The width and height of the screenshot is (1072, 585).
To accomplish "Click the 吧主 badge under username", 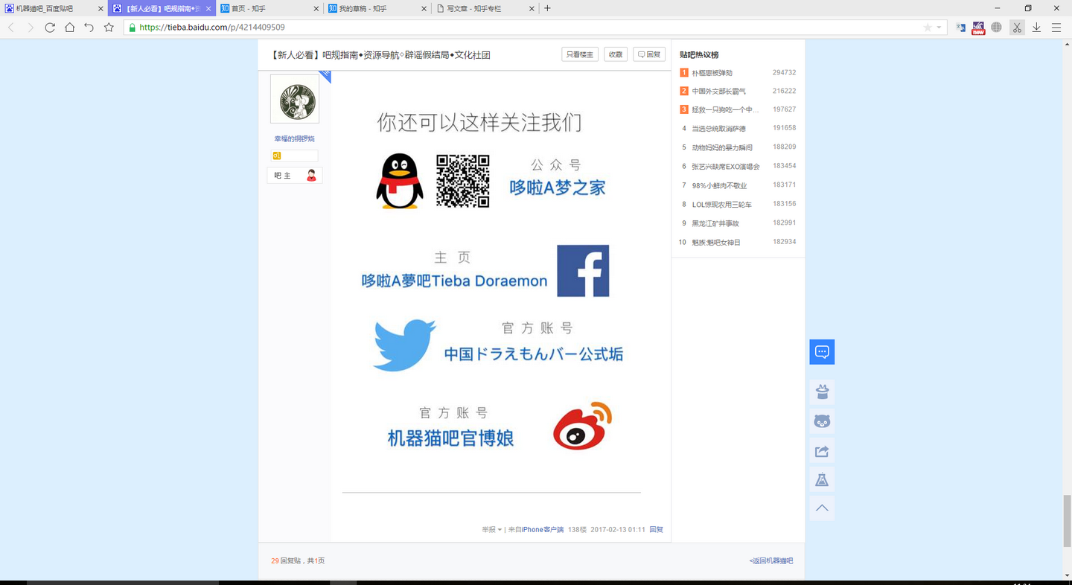I will click(x=295, y=176).
